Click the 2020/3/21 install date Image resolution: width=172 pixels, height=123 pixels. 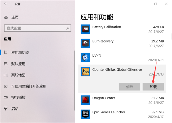[x=156, y=60]
